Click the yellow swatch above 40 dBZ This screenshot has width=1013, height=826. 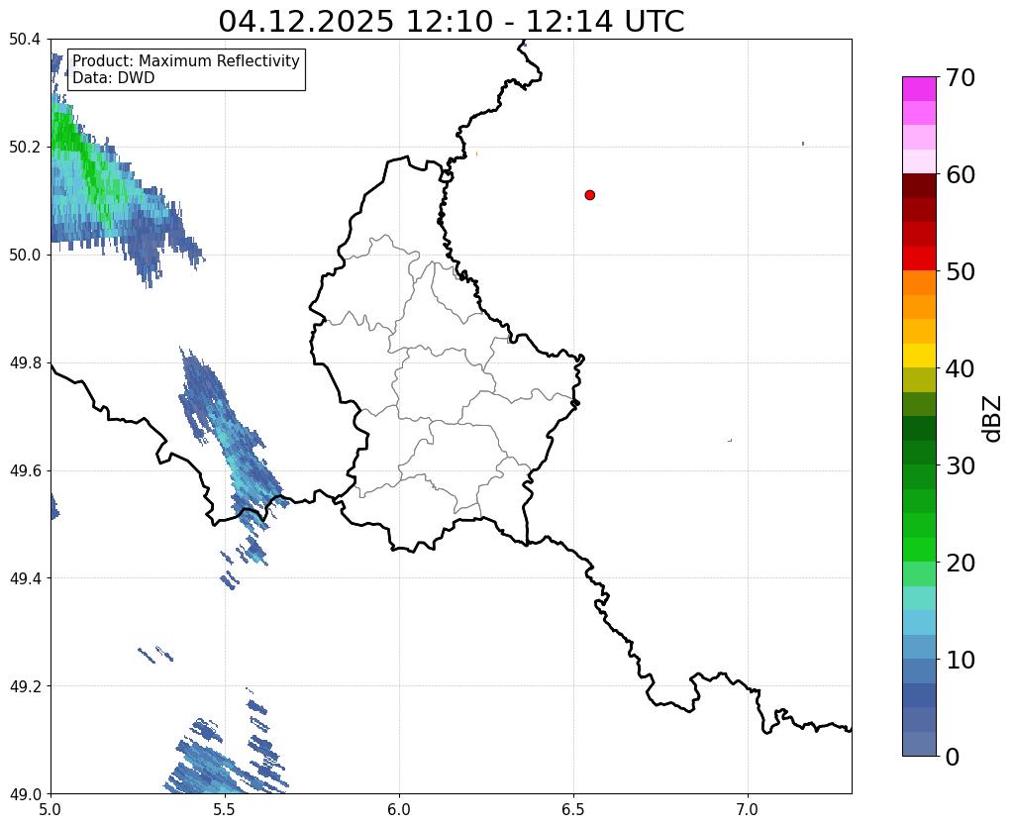919,356
